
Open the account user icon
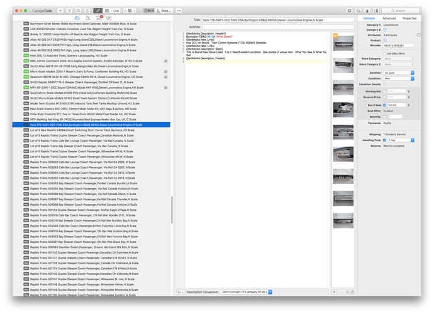click(x=367, y=11)
